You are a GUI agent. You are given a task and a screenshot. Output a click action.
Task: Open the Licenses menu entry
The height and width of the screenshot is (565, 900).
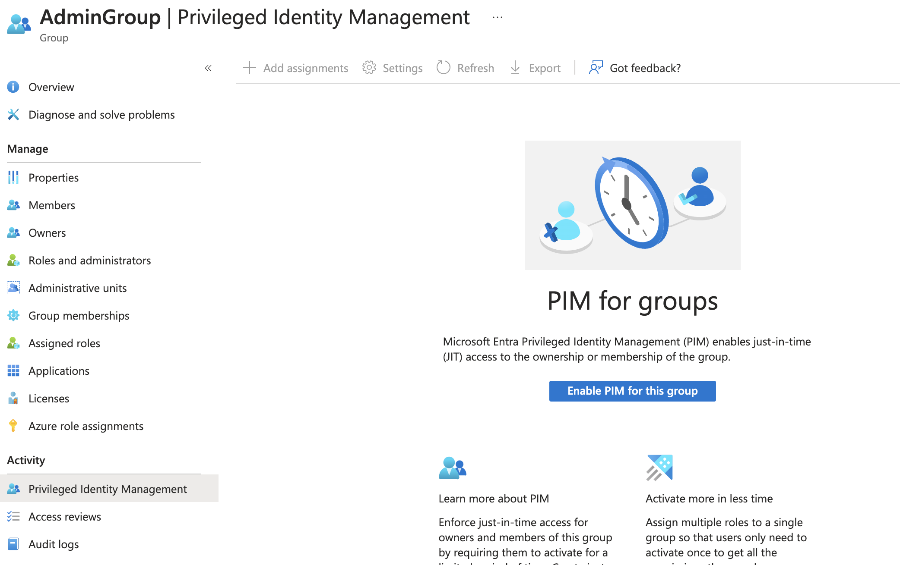tap(49, 399)
